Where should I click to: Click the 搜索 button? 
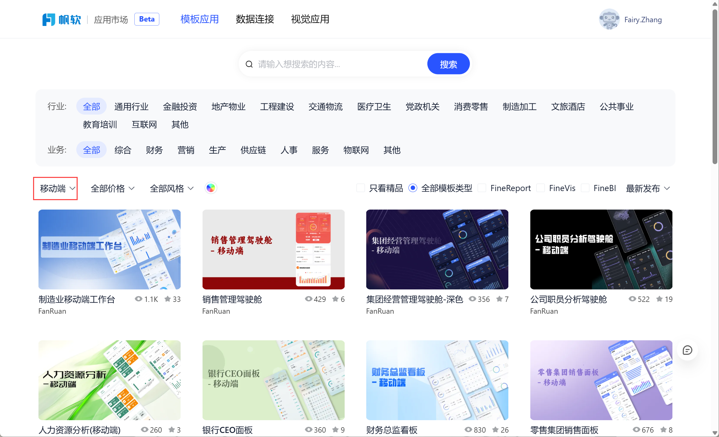(x=448, y=64)
